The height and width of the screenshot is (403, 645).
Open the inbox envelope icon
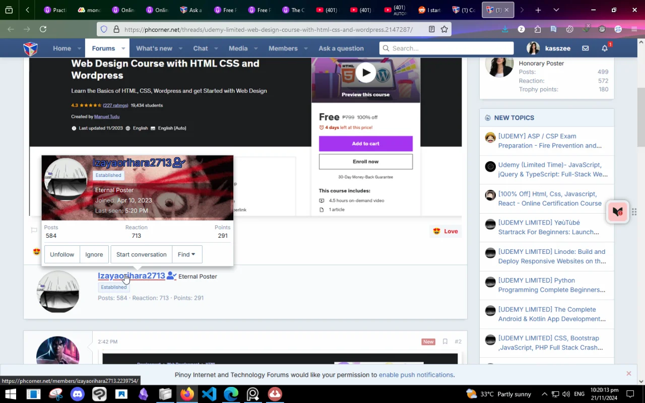click(586, 48)
